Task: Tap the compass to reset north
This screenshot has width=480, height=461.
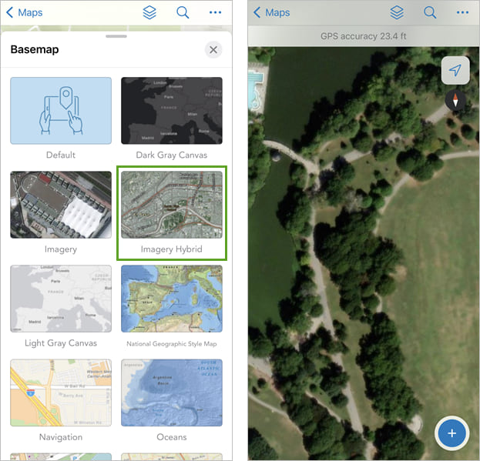Action: (455, 100)
